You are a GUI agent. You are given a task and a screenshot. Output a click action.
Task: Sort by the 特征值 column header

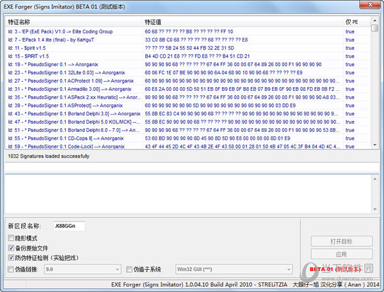[243, 22]
